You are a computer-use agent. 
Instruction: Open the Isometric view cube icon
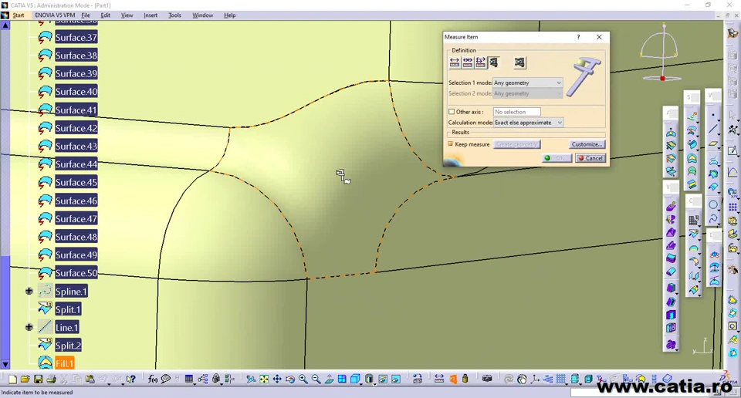[x=355, y=379]
